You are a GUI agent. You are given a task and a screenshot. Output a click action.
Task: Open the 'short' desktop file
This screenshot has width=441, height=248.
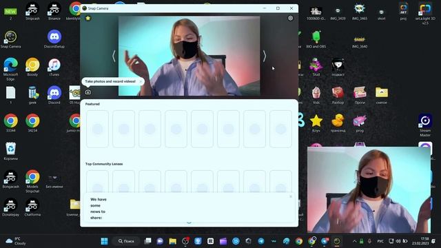[x=382, y=14]
